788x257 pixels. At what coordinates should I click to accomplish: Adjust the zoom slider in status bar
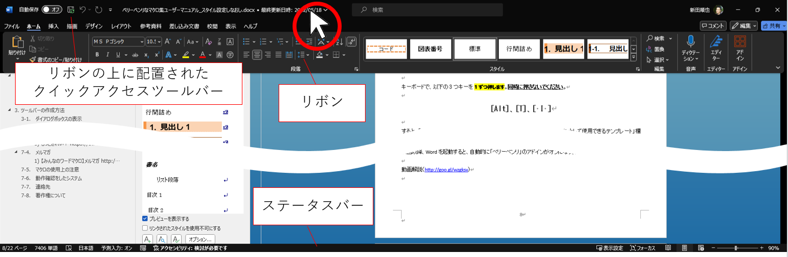(736, 248)
